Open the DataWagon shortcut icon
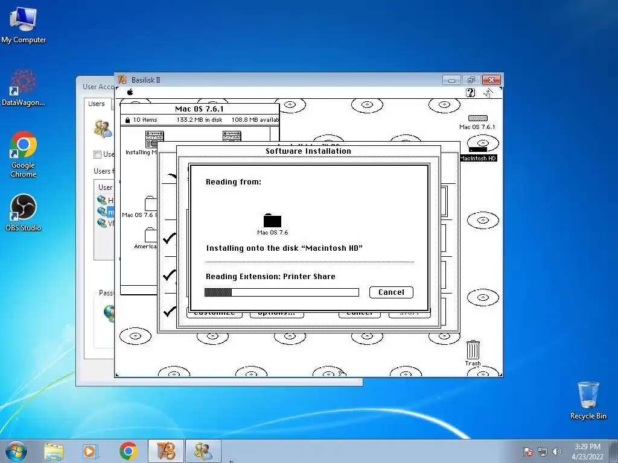 coord(24,87)
